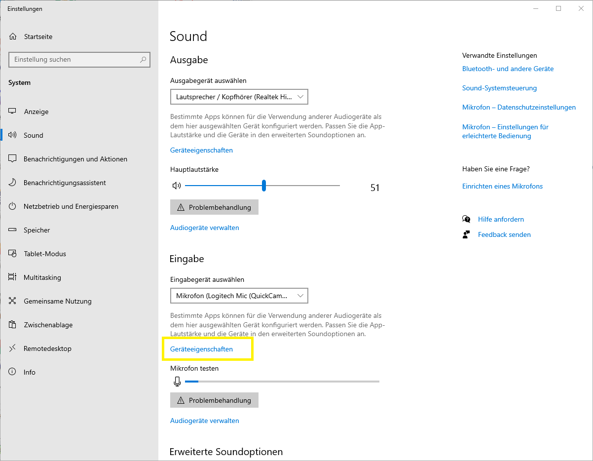Click the Einstellung suchen search field
Image resolution: width=593 pixels, height=461 pixels.
pyautogui.click(x=79, y=60)
